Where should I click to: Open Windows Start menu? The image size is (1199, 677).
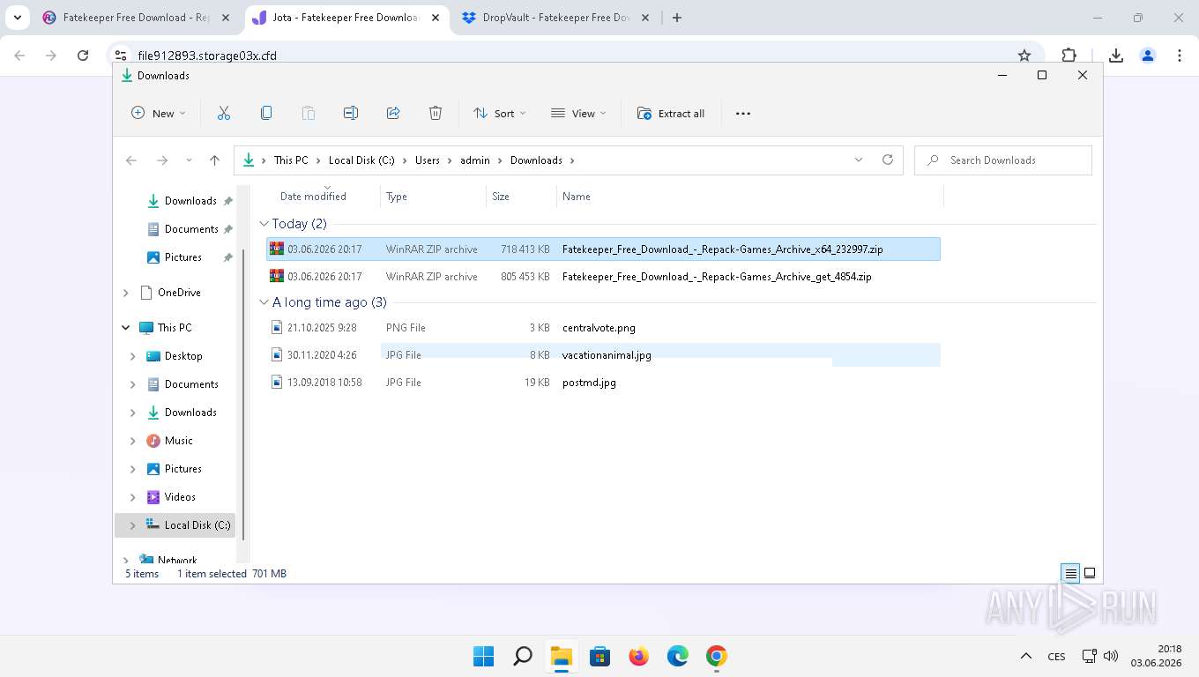click(483, 656)
